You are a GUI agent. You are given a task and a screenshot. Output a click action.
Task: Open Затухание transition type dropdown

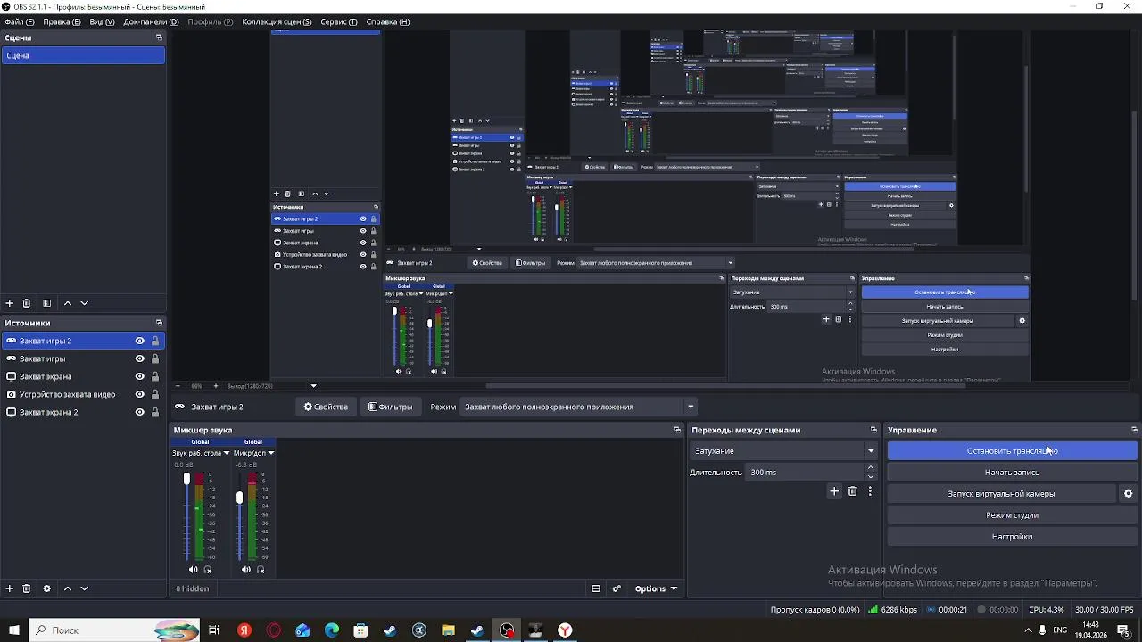click(x=784, y=451)
